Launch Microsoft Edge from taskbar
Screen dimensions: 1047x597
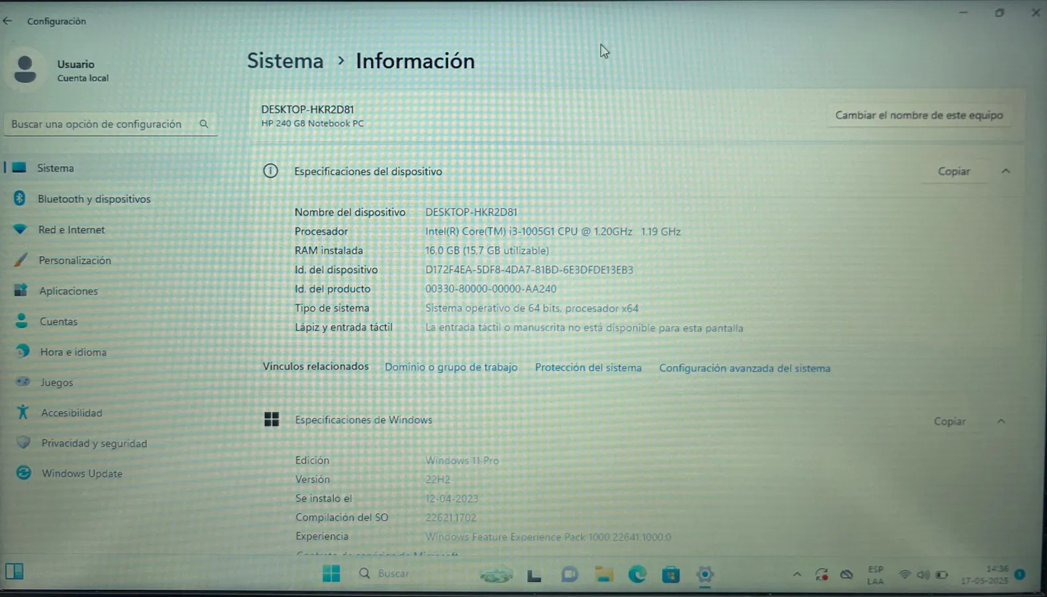tap(637, 574)
